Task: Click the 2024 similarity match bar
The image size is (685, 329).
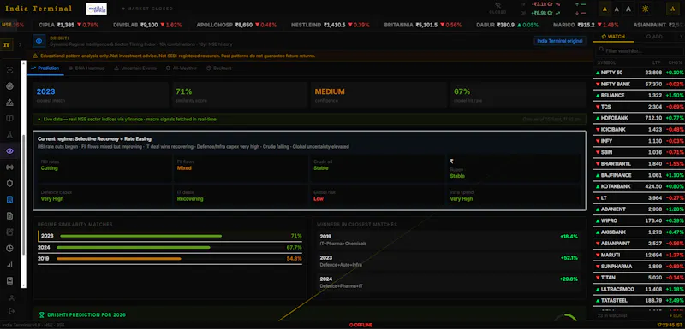Action: (170, 248)
